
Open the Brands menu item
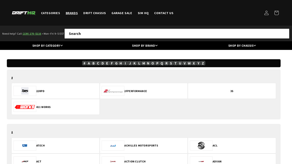tap(72, 13)
